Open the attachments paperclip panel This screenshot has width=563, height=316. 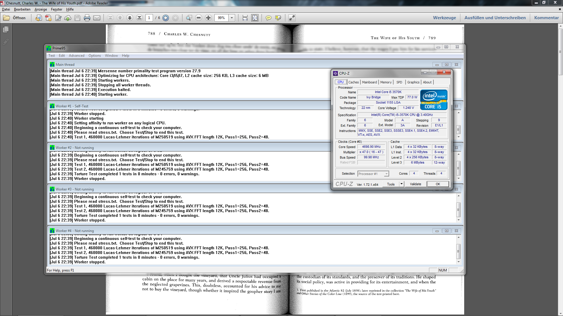6,42
